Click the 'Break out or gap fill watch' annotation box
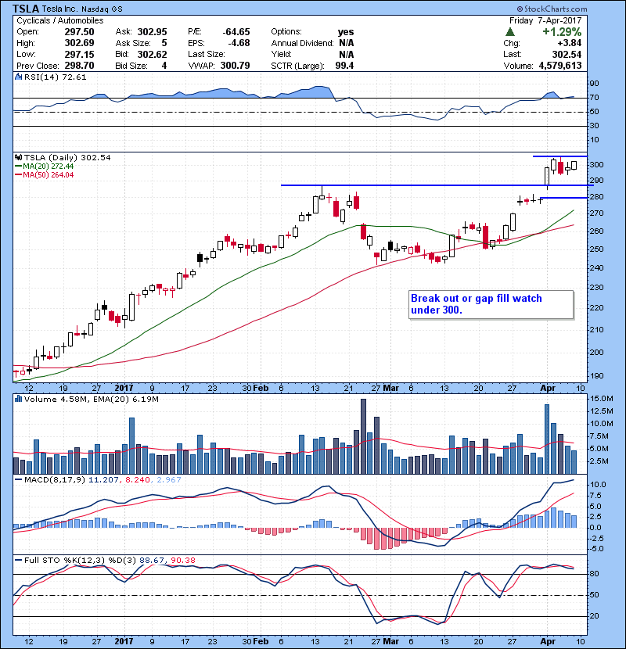 (491, 305)
